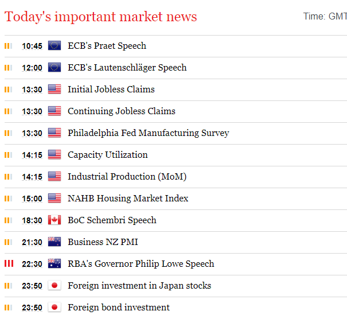The width and height of the screenshot is (347, 315).
Task: Click the US flag next to Initial Jobless Claims
Action: (54, 89)
